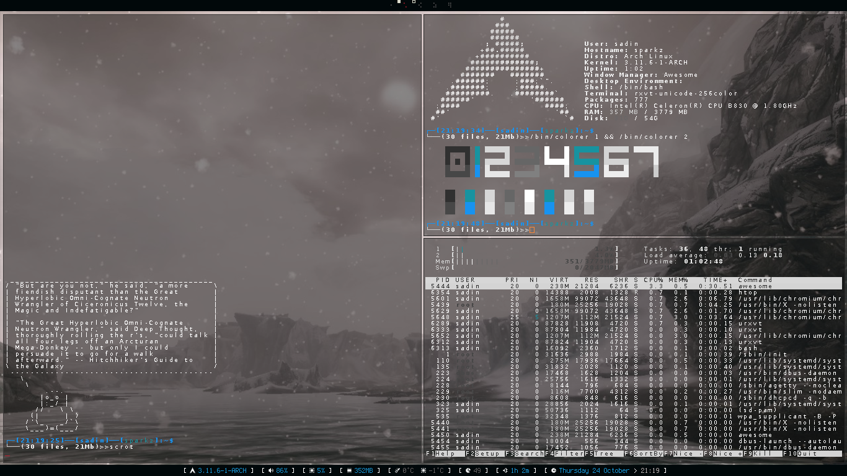Sort htop by the CPU% column header
Image resolution: width=847 pixels, height=476 pixels.
(x=654, y=280)
